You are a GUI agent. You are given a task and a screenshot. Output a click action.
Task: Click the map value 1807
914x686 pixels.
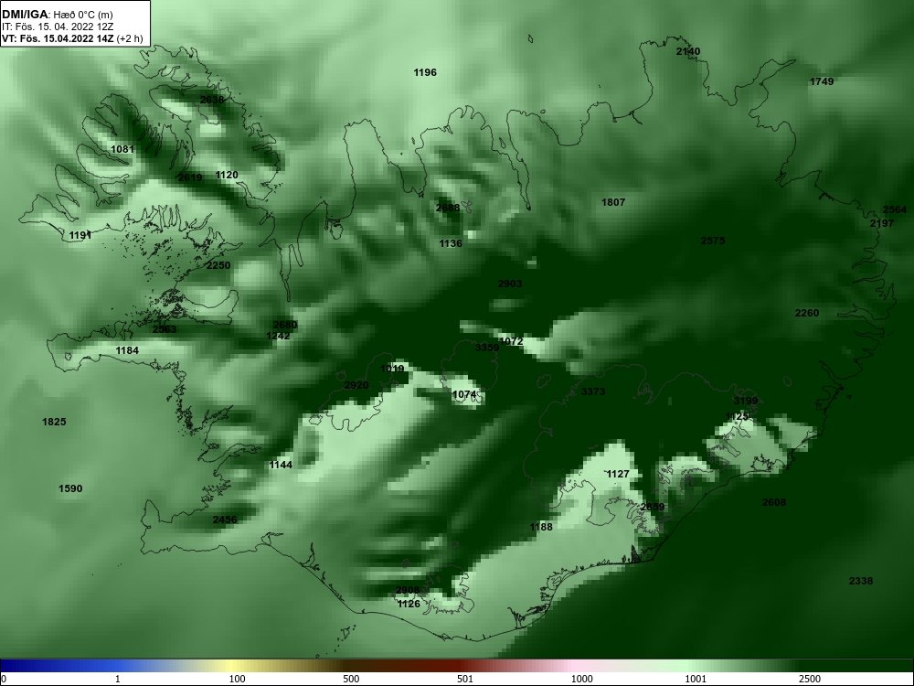pyautogui.click(x=613, y=202)
